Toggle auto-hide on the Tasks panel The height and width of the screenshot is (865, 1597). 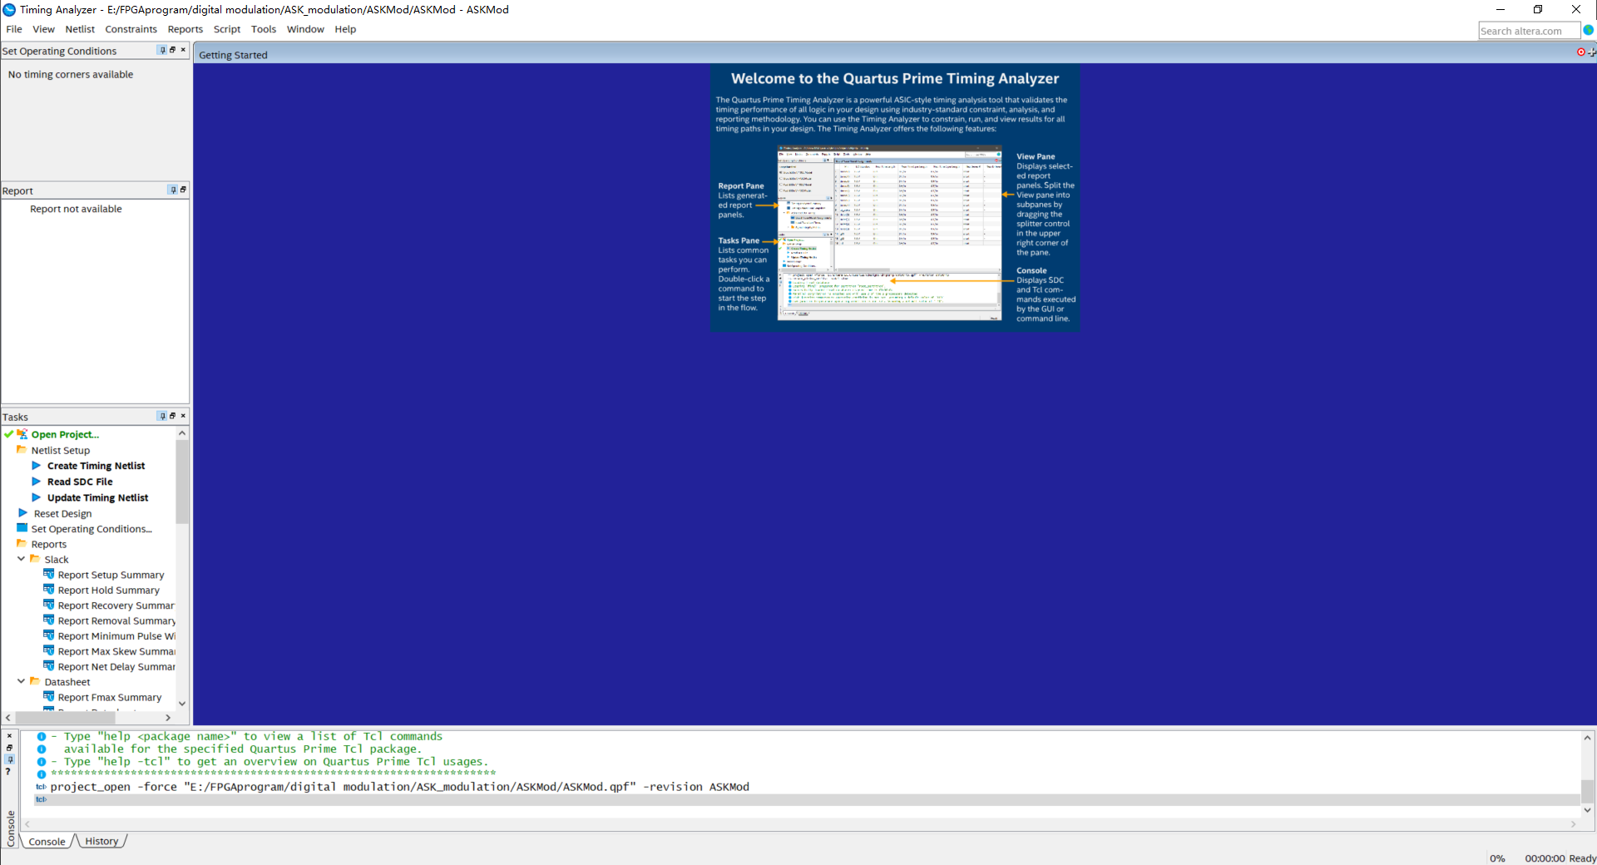tap(161, 416)
